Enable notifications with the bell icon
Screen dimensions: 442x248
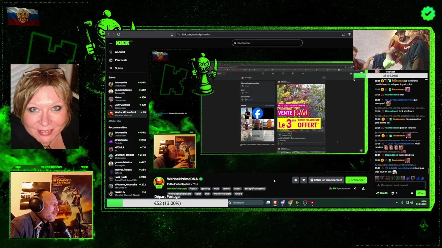tap(296, 180)
